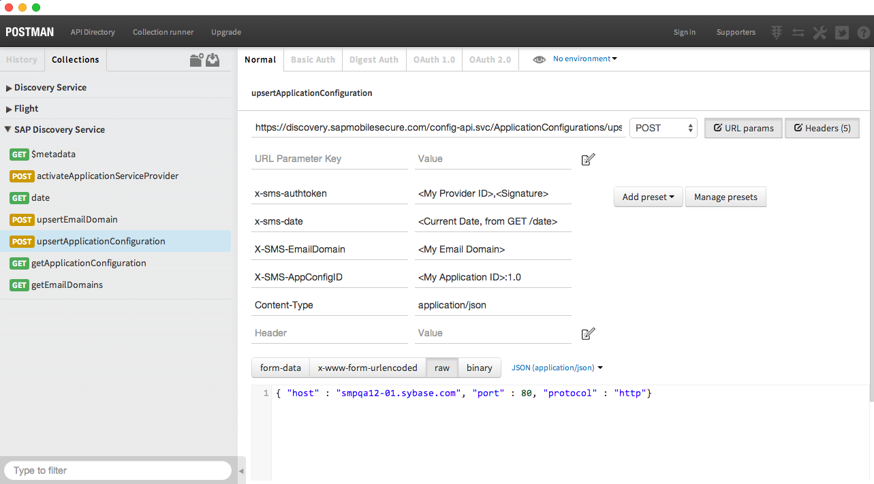The height and width of the screenshot is (484, 874).
Task: Click the Type to filter search box
Action: point(118,470)
